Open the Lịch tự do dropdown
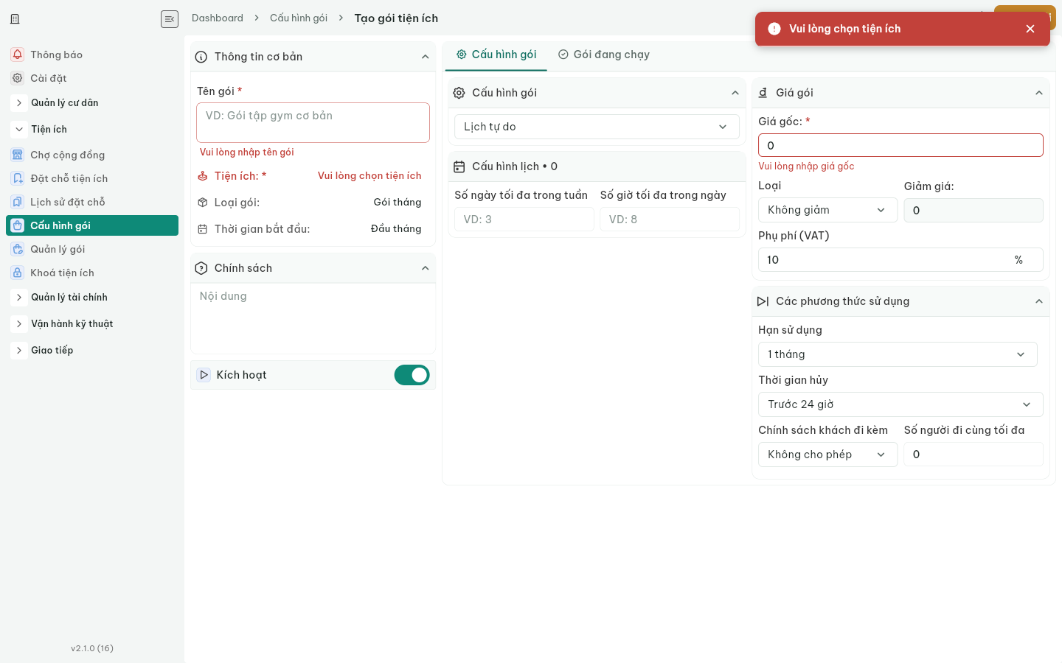This screenshot has width=1062, height=663. pyautogui.click(x=597, y=127)
